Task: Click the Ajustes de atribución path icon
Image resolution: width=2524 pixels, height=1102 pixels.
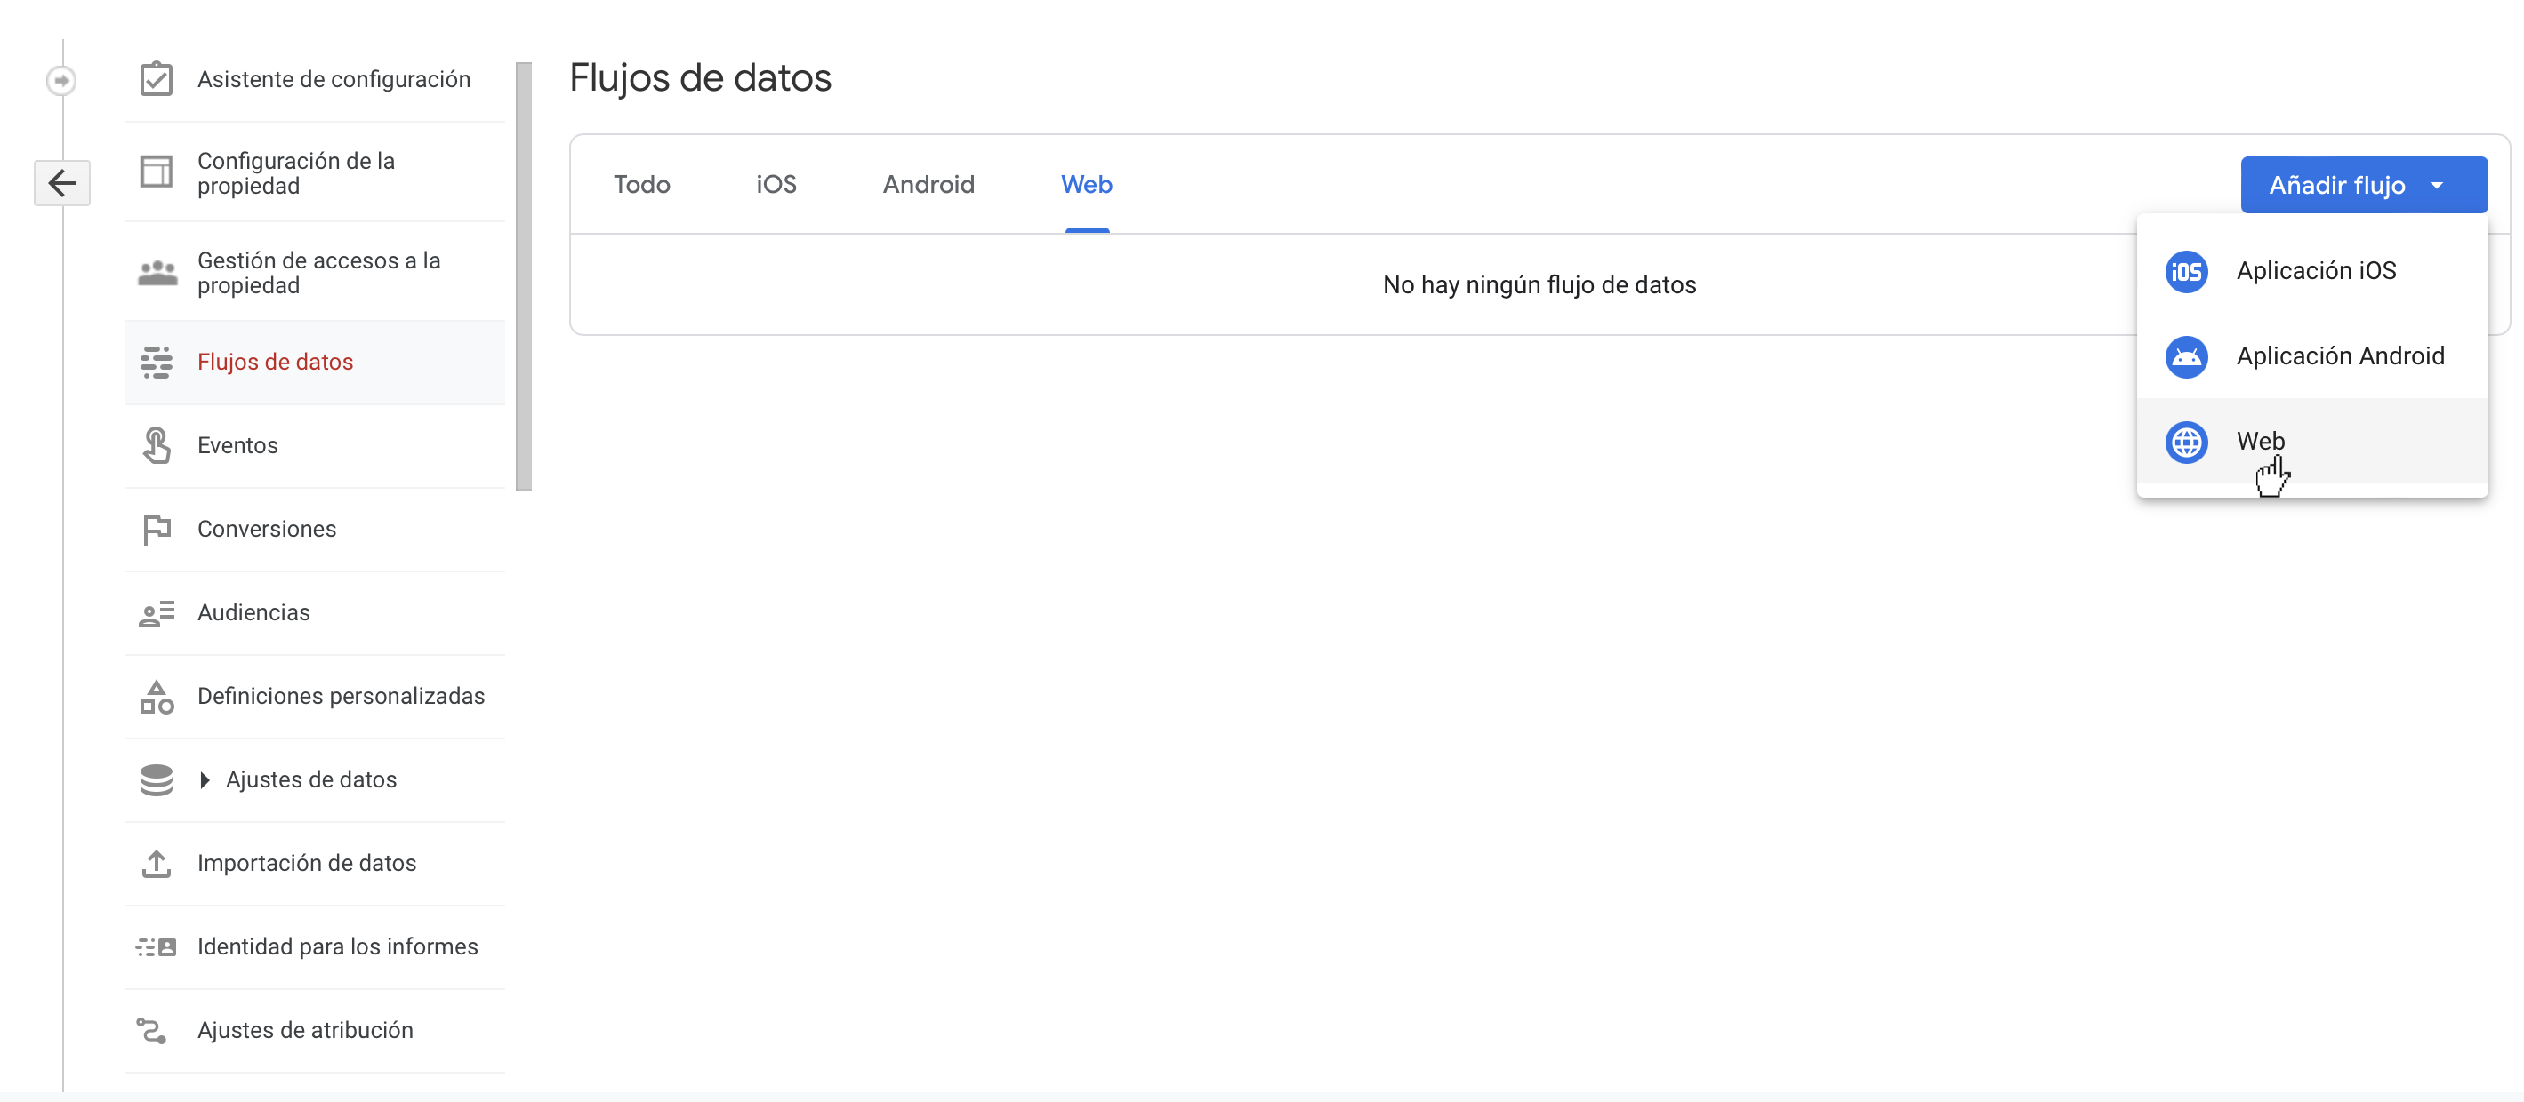Action: 152,1030
